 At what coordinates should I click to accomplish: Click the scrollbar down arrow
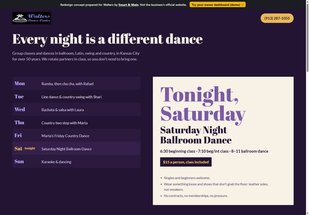click(307, 213)
